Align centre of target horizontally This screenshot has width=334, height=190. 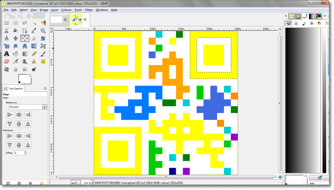pyautogui.click(x=19, y=115)
